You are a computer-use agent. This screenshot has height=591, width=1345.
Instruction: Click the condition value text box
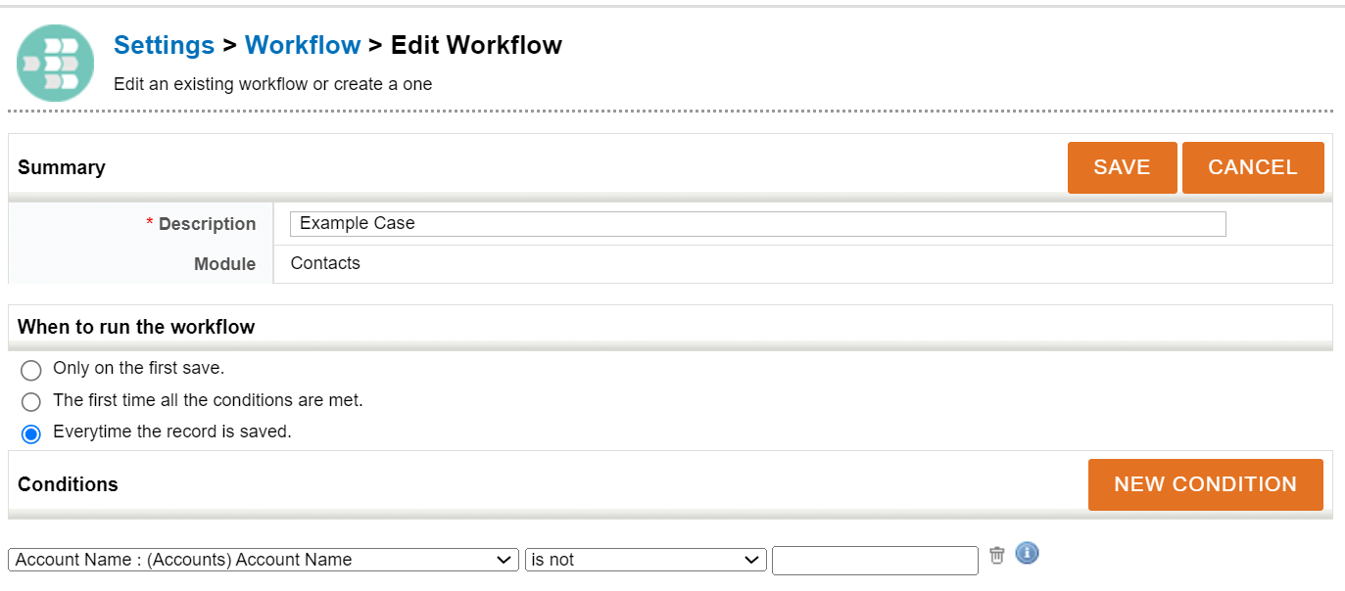coord(874,560)
